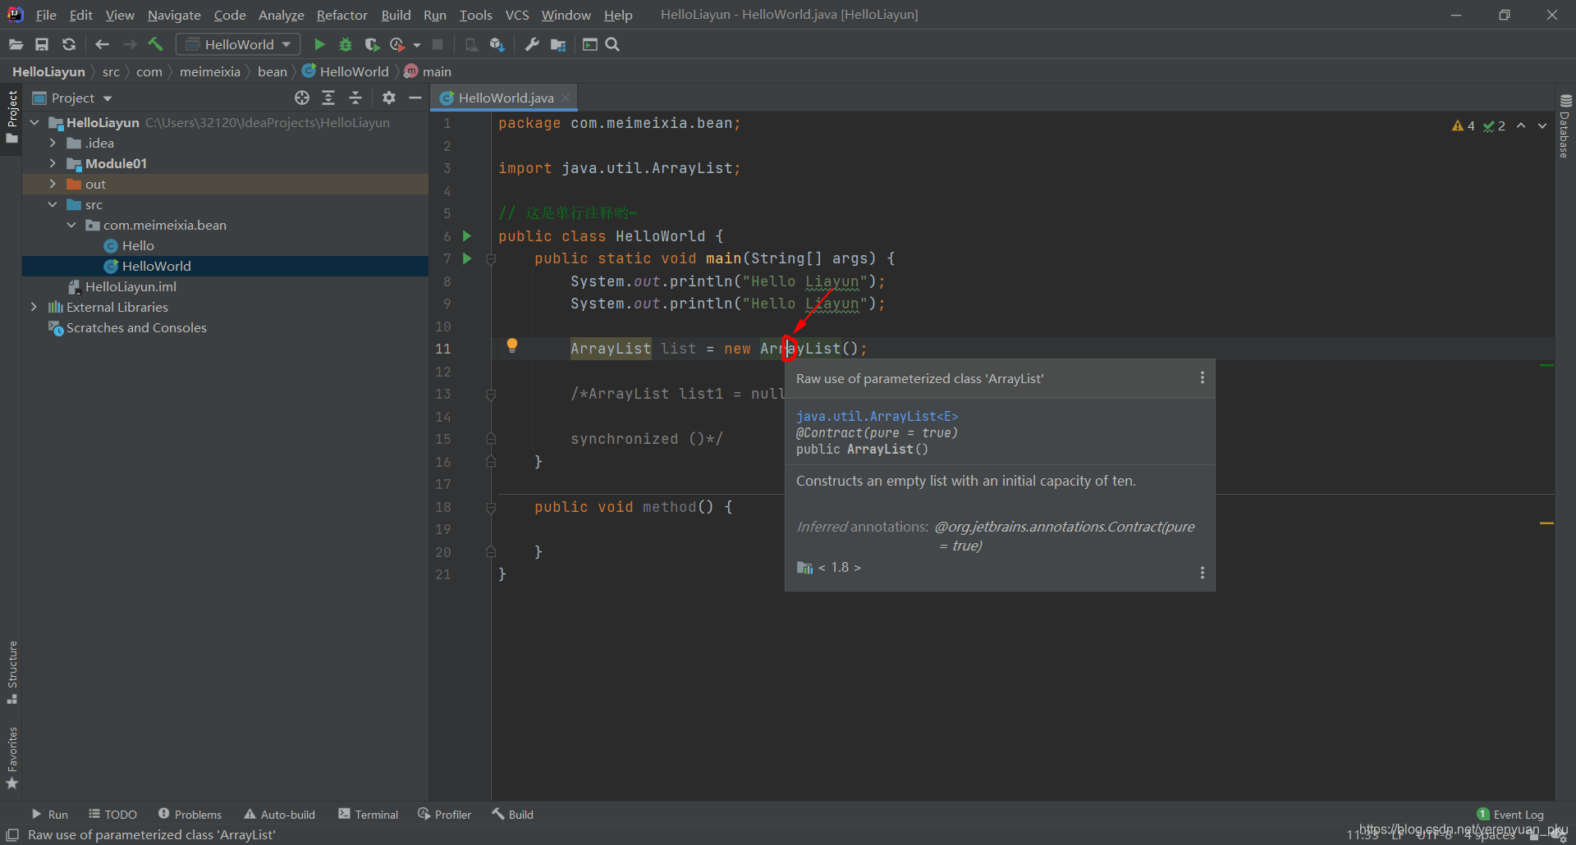The width and height of the screenshot is (1576, 845).
Task: Click the Open folder toolbar icon
Action: [x=16, y=44]
